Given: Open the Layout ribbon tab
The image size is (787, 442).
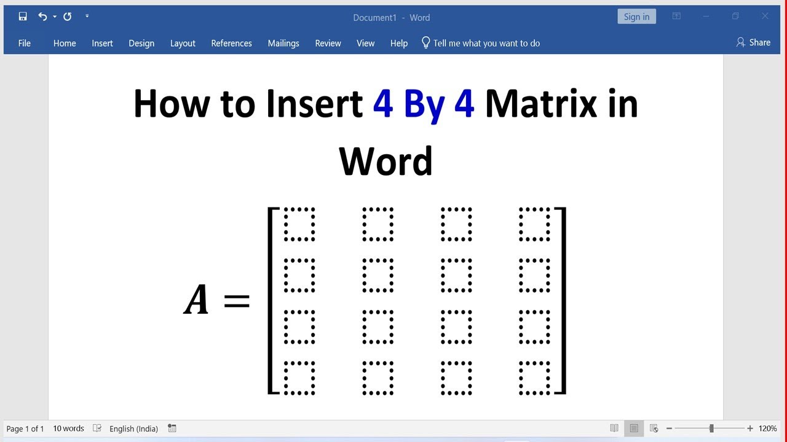Looking at the screenshot, I should coord(183,43).
